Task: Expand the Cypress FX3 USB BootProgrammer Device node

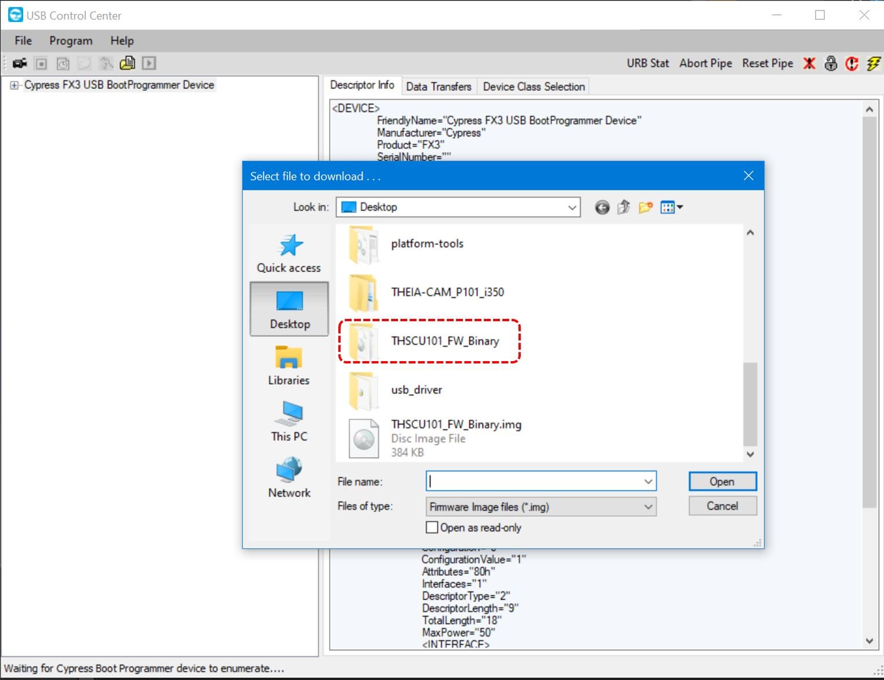Action: coord(14,85)
